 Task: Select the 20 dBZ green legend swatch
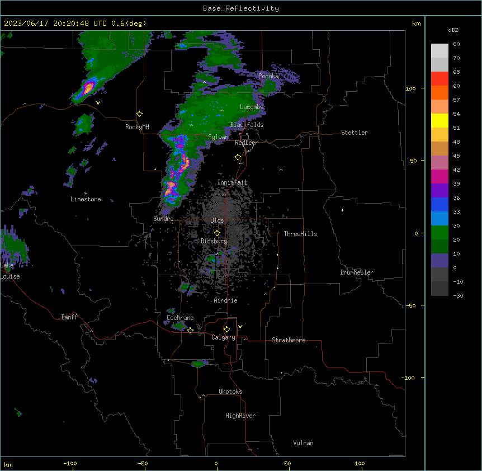[440, 247]
